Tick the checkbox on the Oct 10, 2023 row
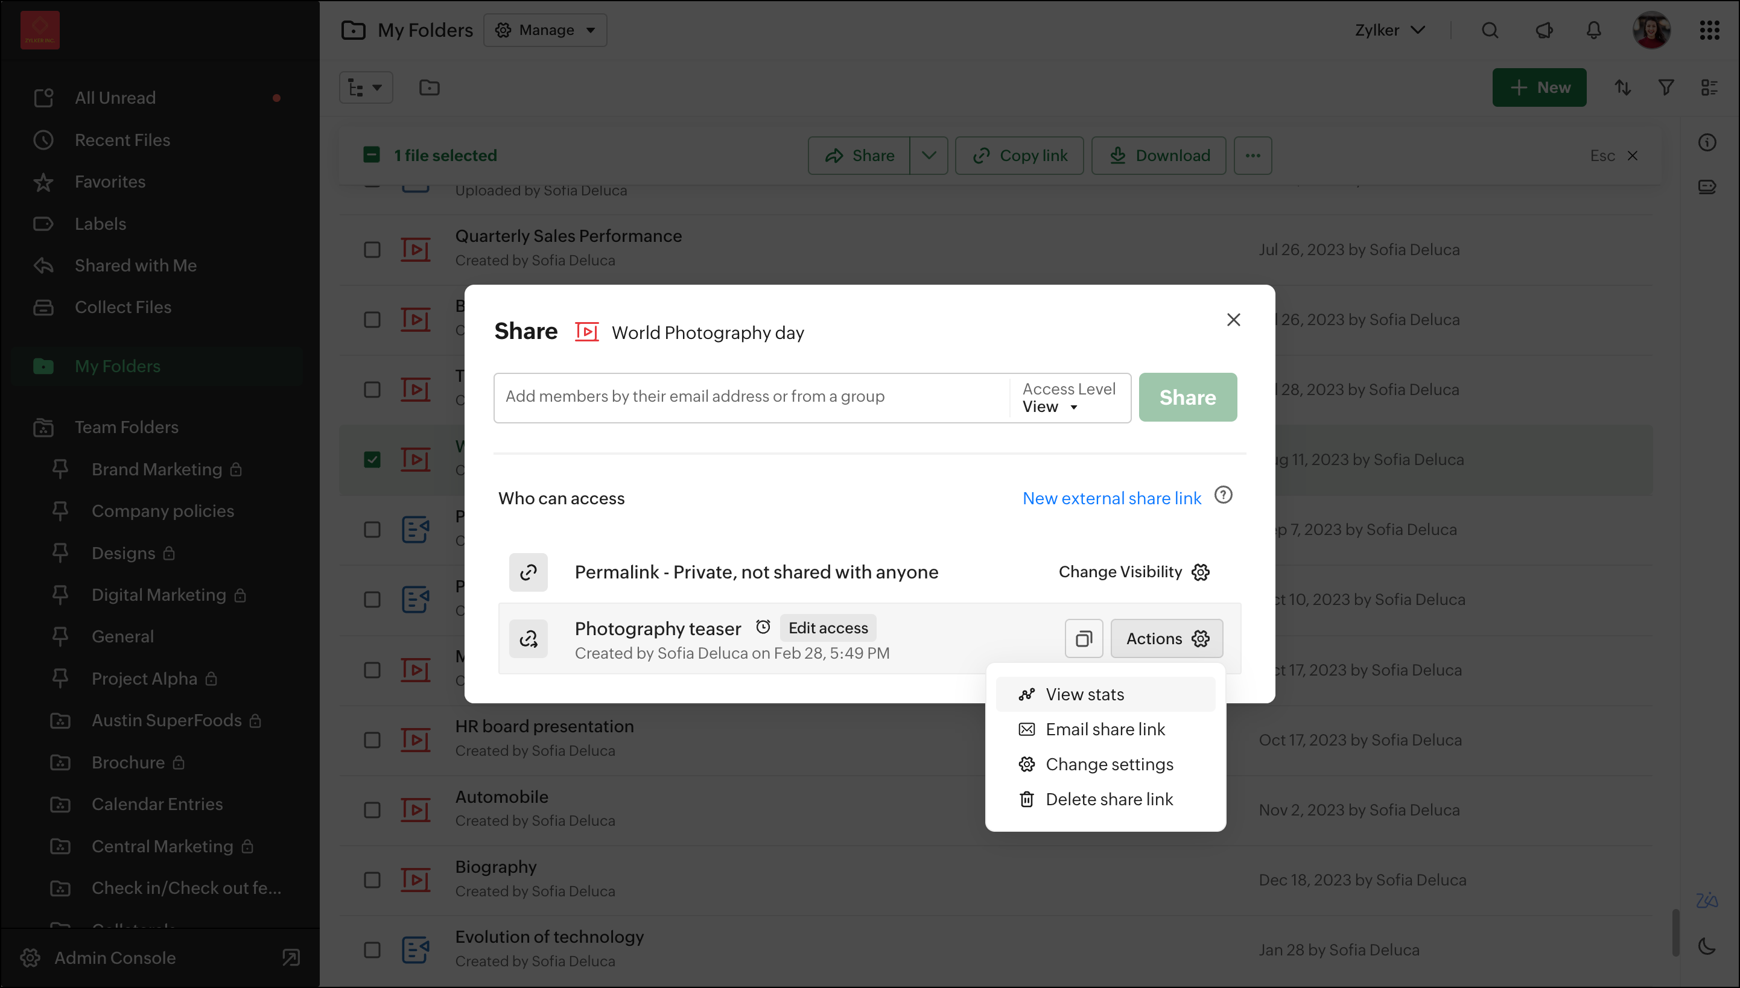This screenshot has height=988, width=1740. [372, 600]
